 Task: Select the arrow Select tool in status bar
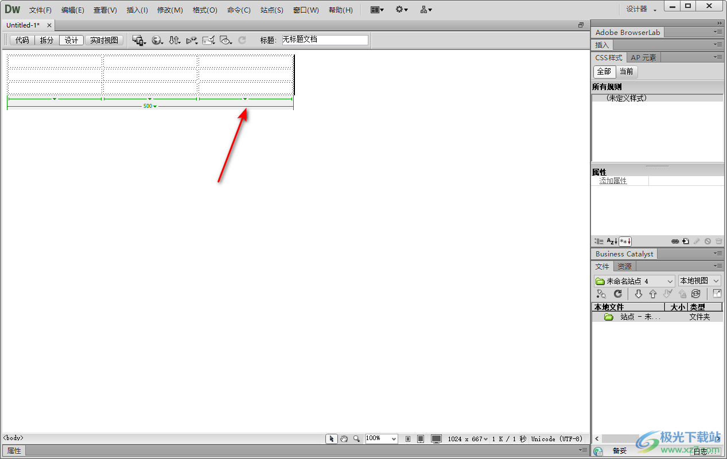coord(332,438)
